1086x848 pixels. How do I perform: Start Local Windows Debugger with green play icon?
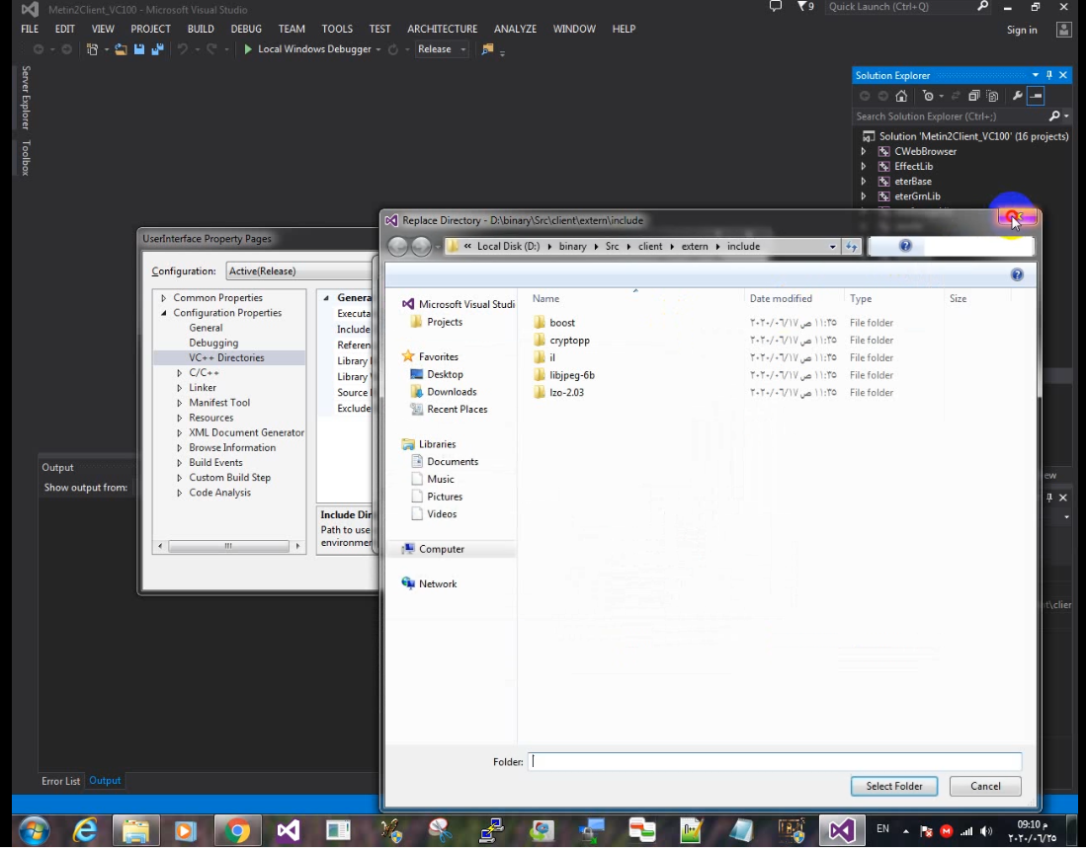click(x=248, y=49)
